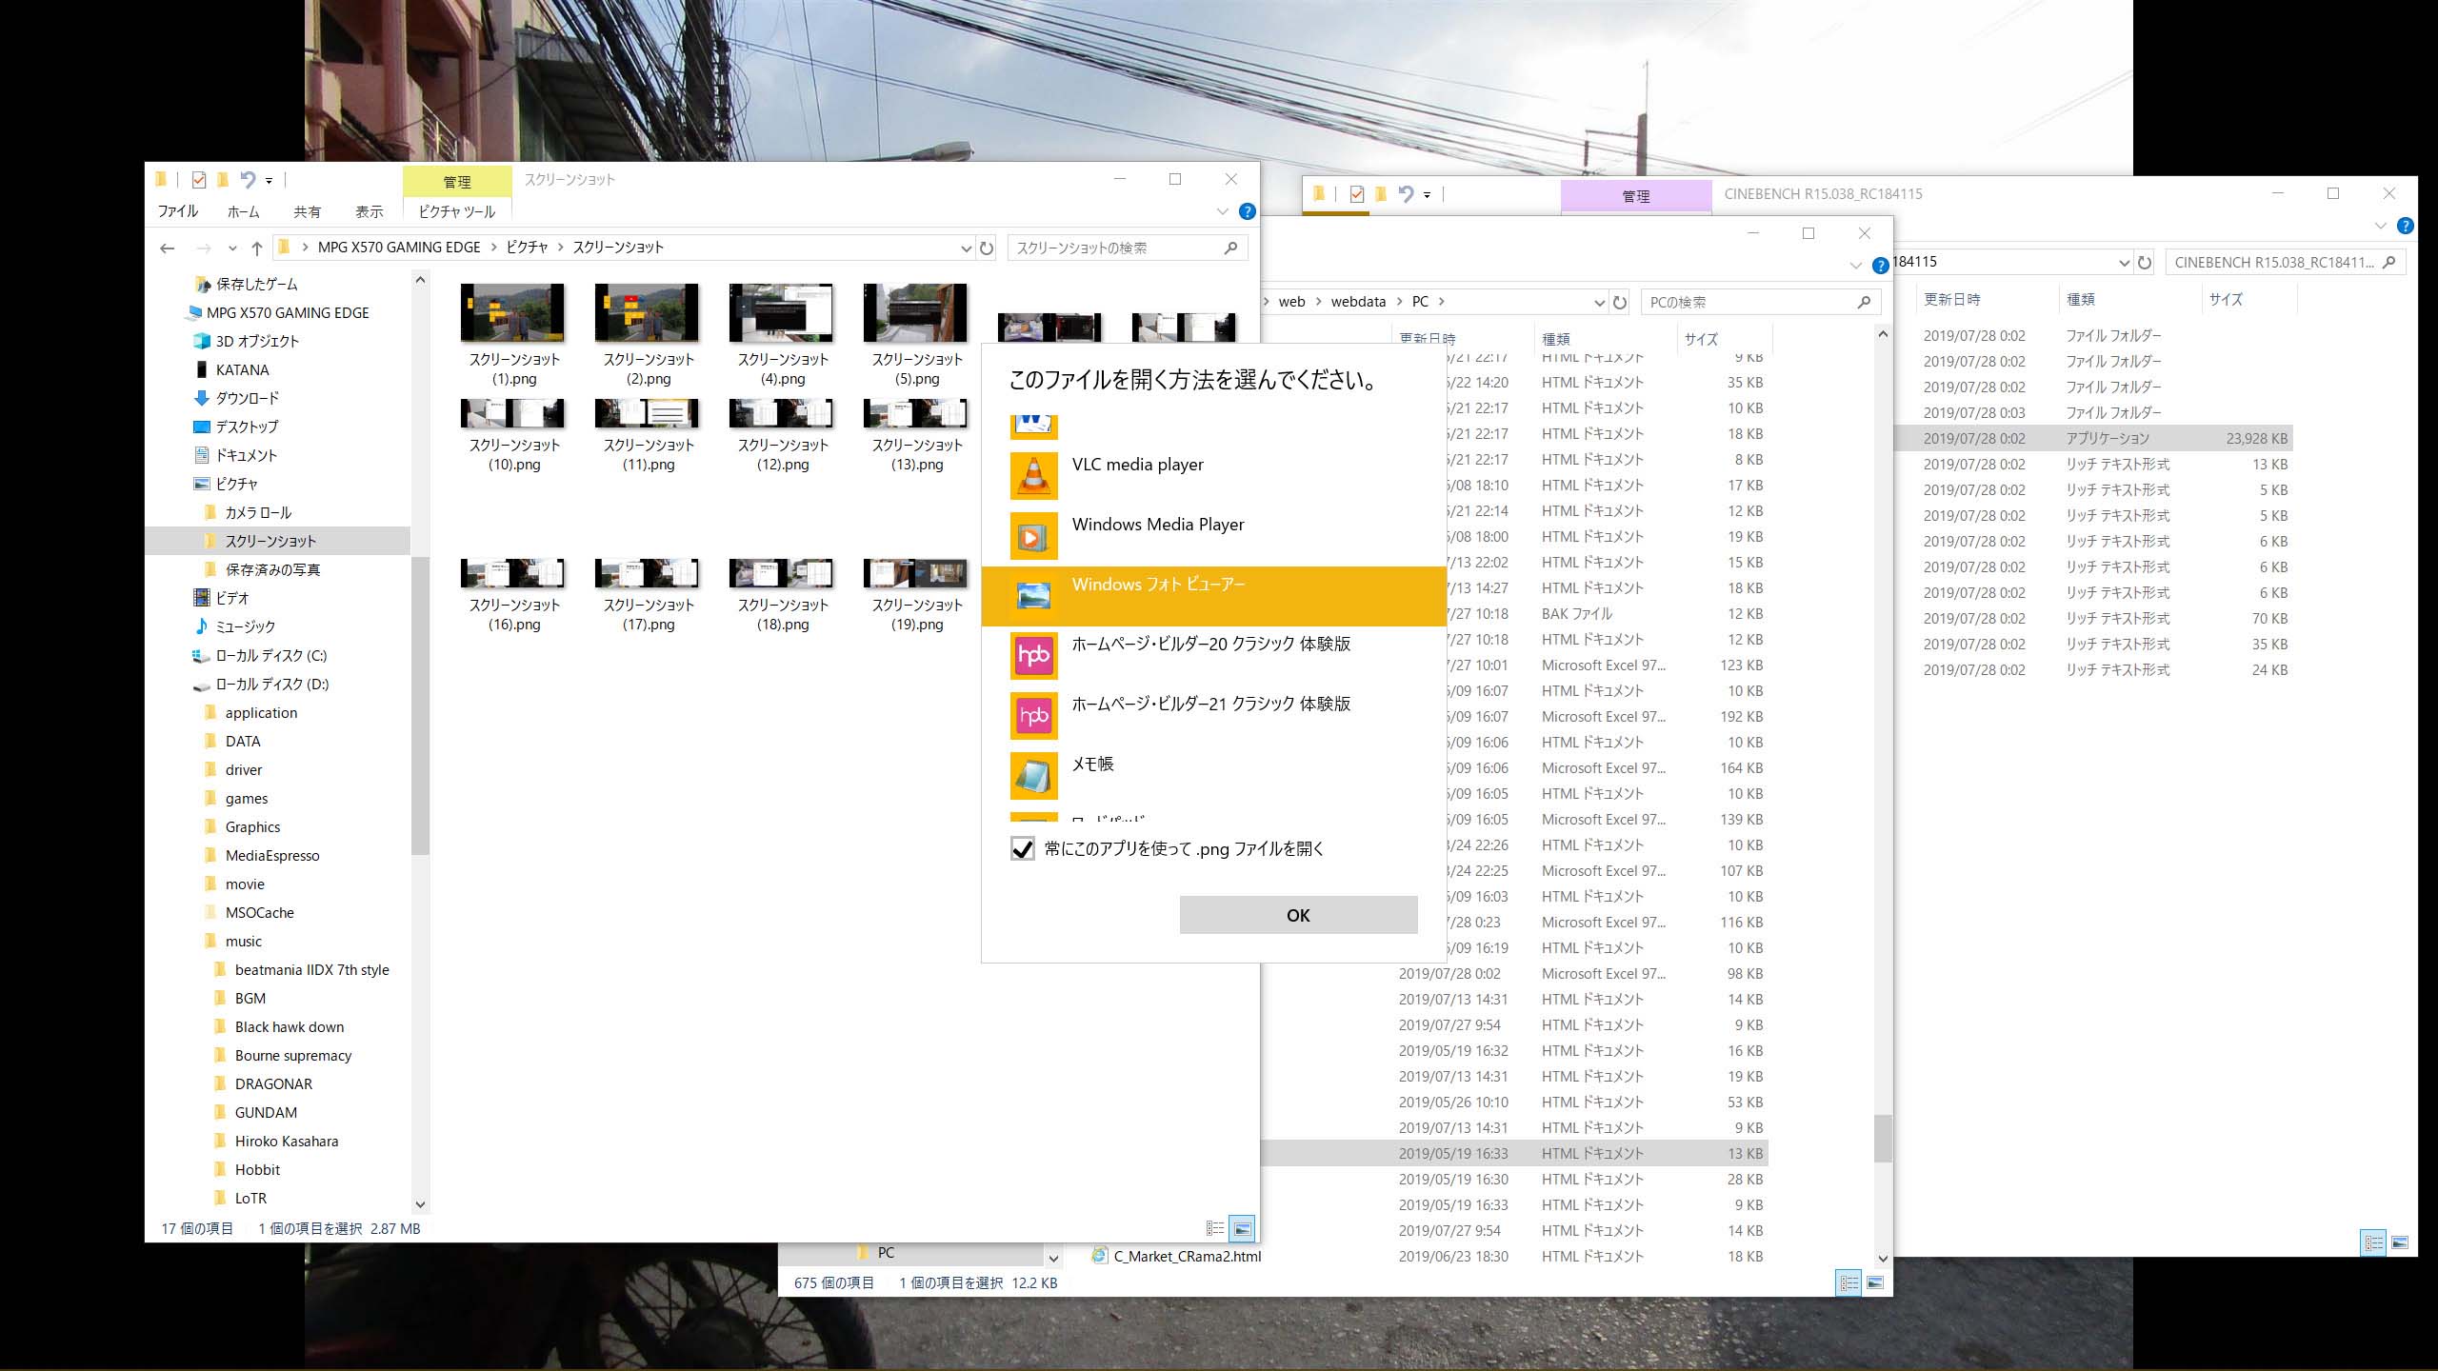Select the アプリケーション 23,928 KB row

tap(2093, 438)
